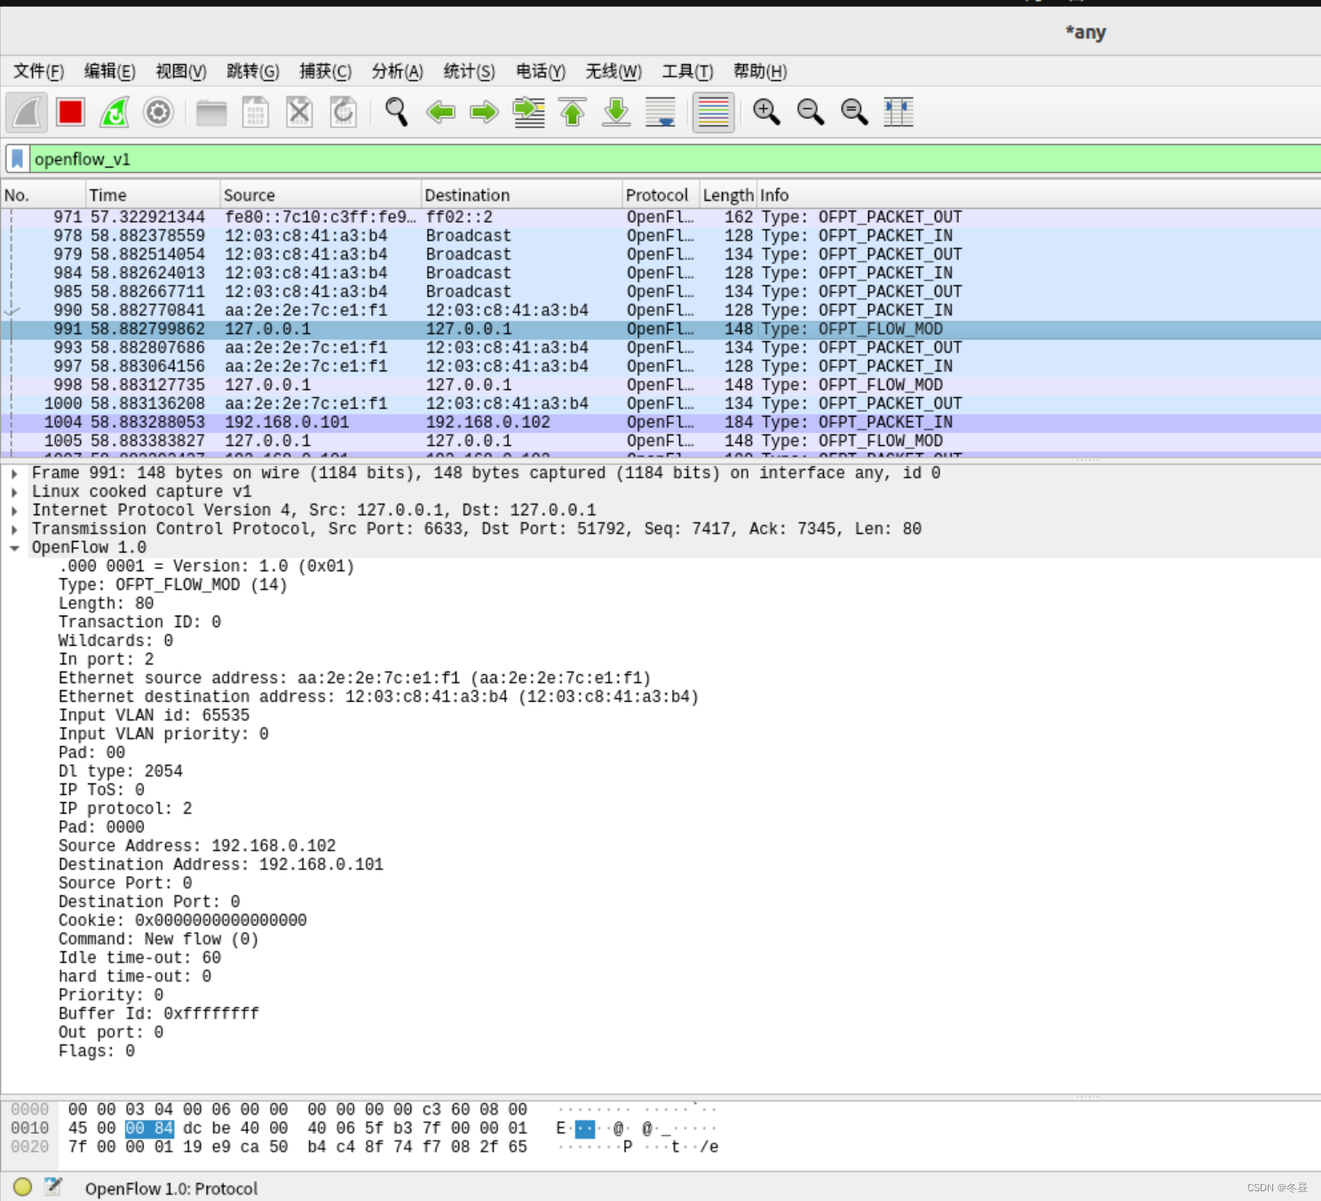Select packet 990 row
Viewport: 1321px width, 1201px height.
tap(660, 311)
